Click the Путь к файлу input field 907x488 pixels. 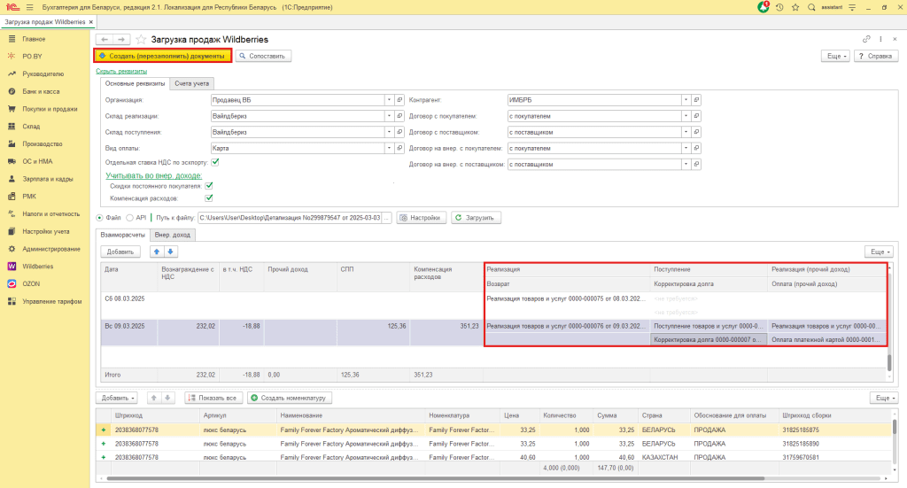288,218
